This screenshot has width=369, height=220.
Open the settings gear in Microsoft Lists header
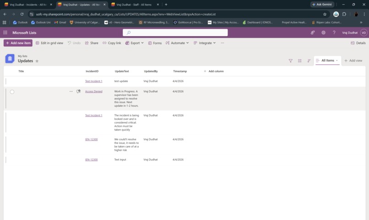click(323, 33)
